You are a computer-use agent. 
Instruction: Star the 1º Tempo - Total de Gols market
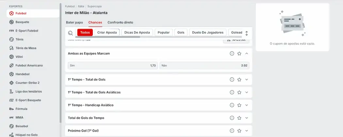[239, 79]
